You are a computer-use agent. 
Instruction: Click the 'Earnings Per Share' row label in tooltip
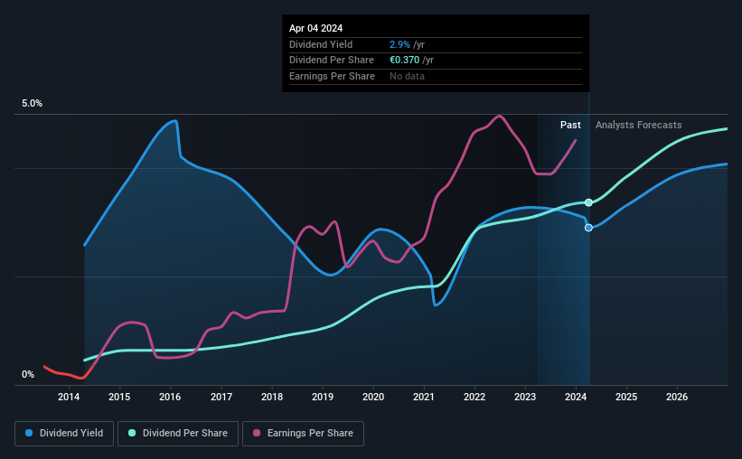(332, 76)
